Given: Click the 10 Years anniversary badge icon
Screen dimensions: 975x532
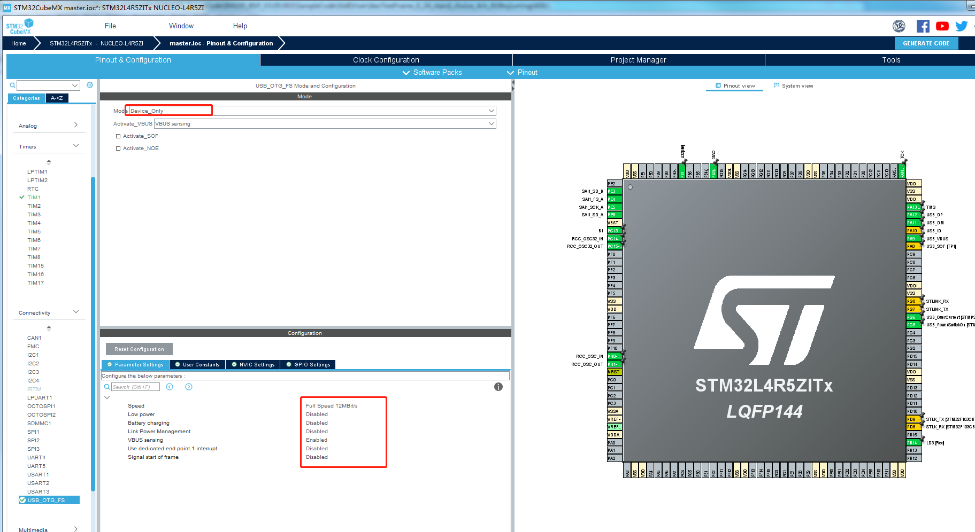Looking at the screenshot, I should click(899, 26).
